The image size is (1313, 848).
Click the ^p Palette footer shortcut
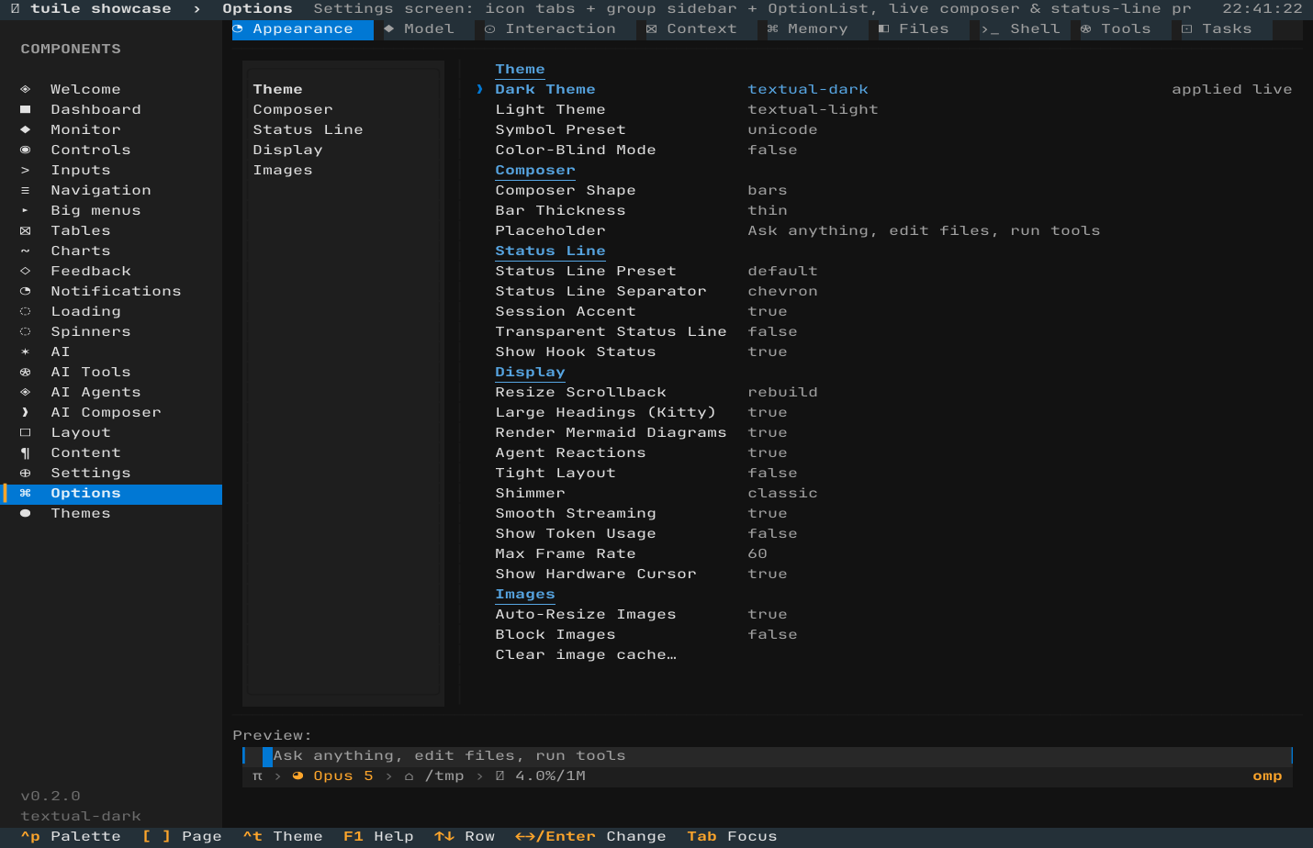coord(71,836)
